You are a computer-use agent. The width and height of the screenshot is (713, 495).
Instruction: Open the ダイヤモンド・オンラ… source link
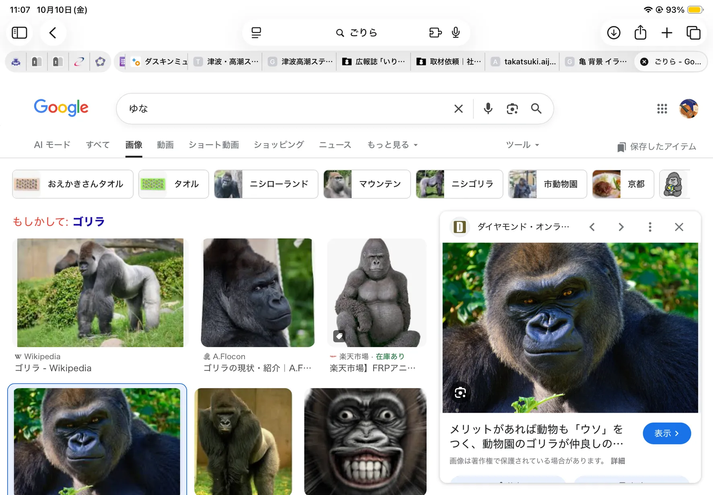[x=523, y=227]
